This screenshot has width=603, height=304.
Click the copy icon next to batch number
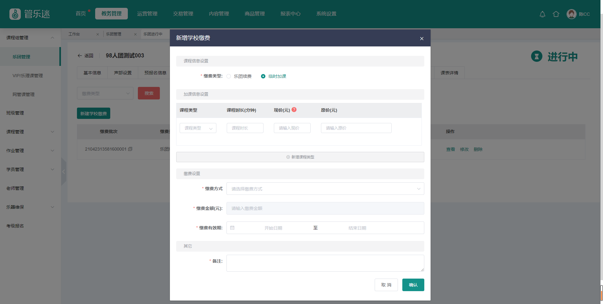point(130,149)
